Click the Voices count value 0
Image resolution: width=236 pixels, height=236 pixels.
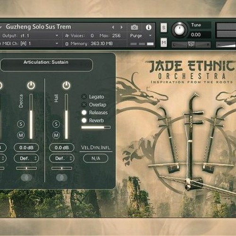pyautogui.click(x=92, y=36)
